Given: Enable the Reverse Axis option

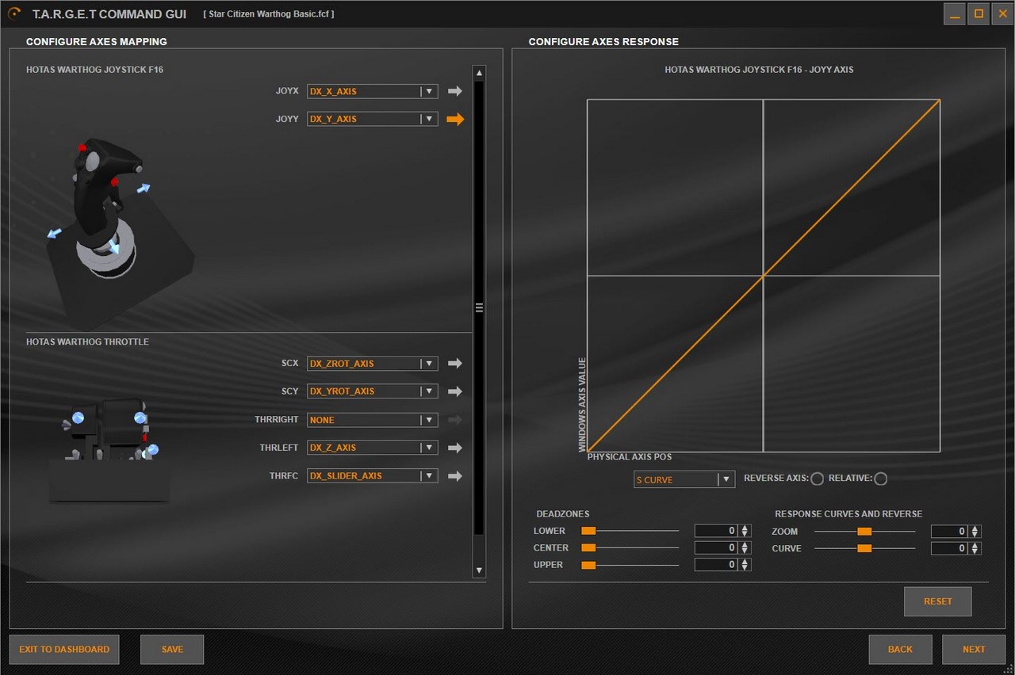Looking at the screenshot, I should pos(817,479).
